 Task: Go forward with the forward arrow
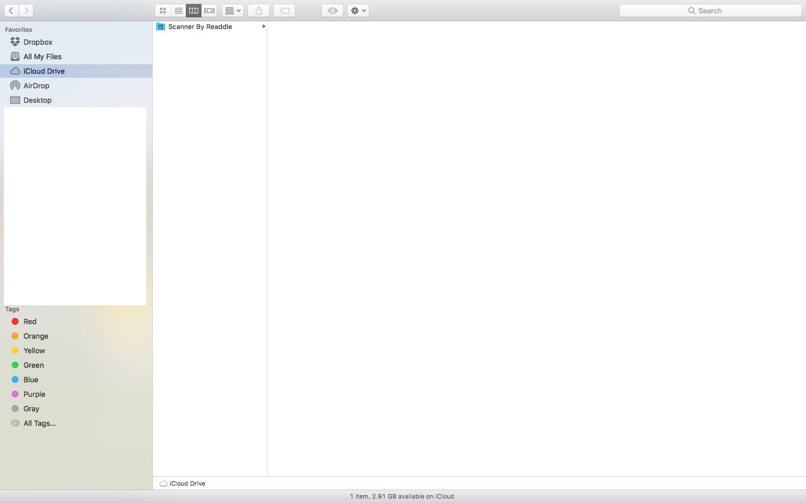point(26,11)
